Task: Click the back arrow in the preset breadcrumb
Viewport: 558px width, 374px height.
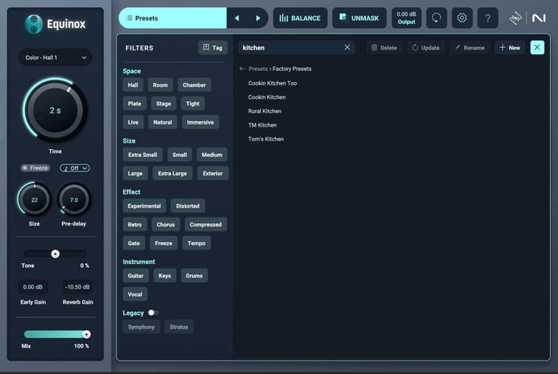Action: click(242, 69)
